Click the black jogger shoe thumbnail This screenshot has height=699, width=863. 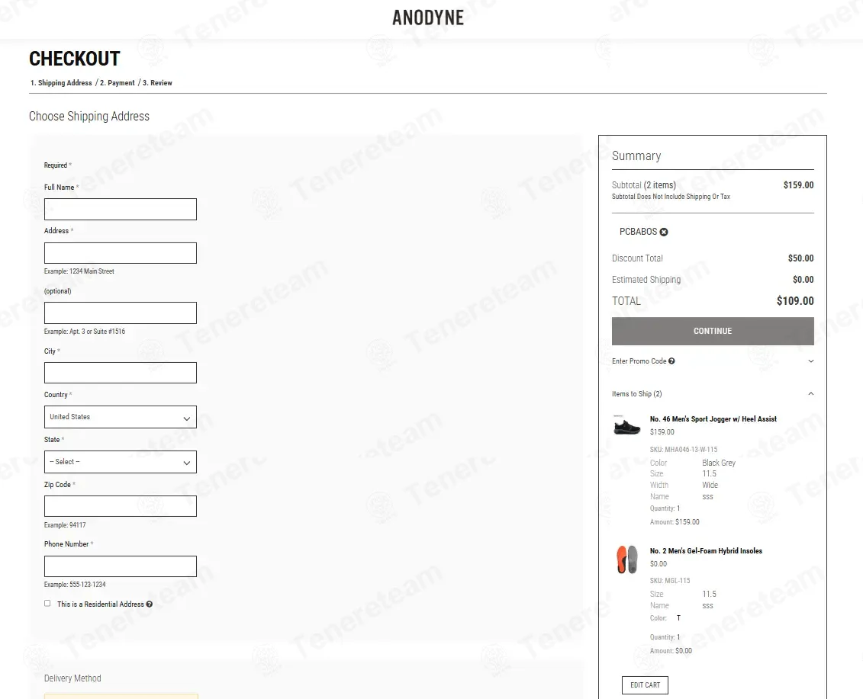coord(627,425)
